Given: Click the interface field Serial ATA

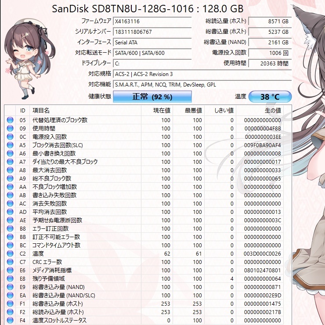Looking at the screenshot, I should point(152,42).
